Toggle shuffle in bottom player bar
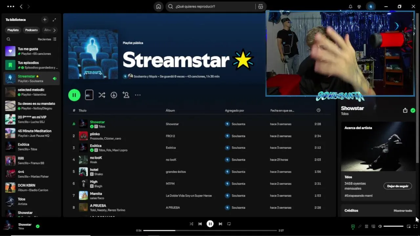The image size is (420, 236). click(191, 224)
